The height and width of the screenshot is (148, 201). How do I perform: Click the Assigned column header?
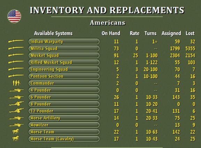(x=171, y=33)
